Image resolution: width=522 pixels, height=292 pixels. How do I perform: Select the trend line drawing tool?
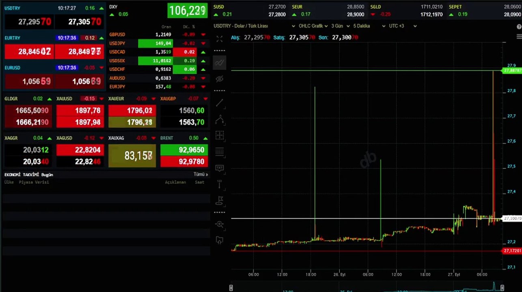click(220, 103)
